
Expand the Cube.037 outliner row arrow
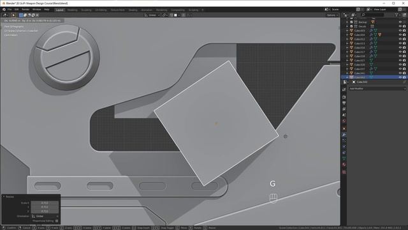(347, 69)
